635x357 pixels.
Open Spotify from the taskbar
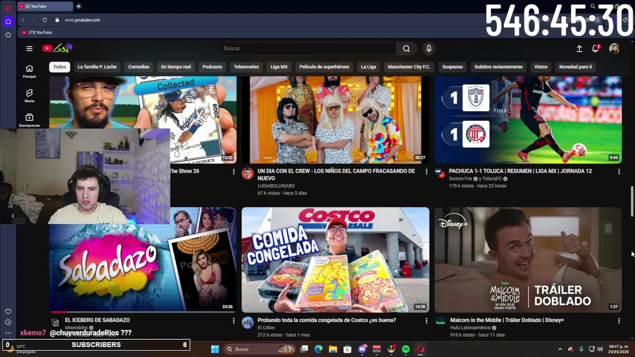click(x=406, y=349)
